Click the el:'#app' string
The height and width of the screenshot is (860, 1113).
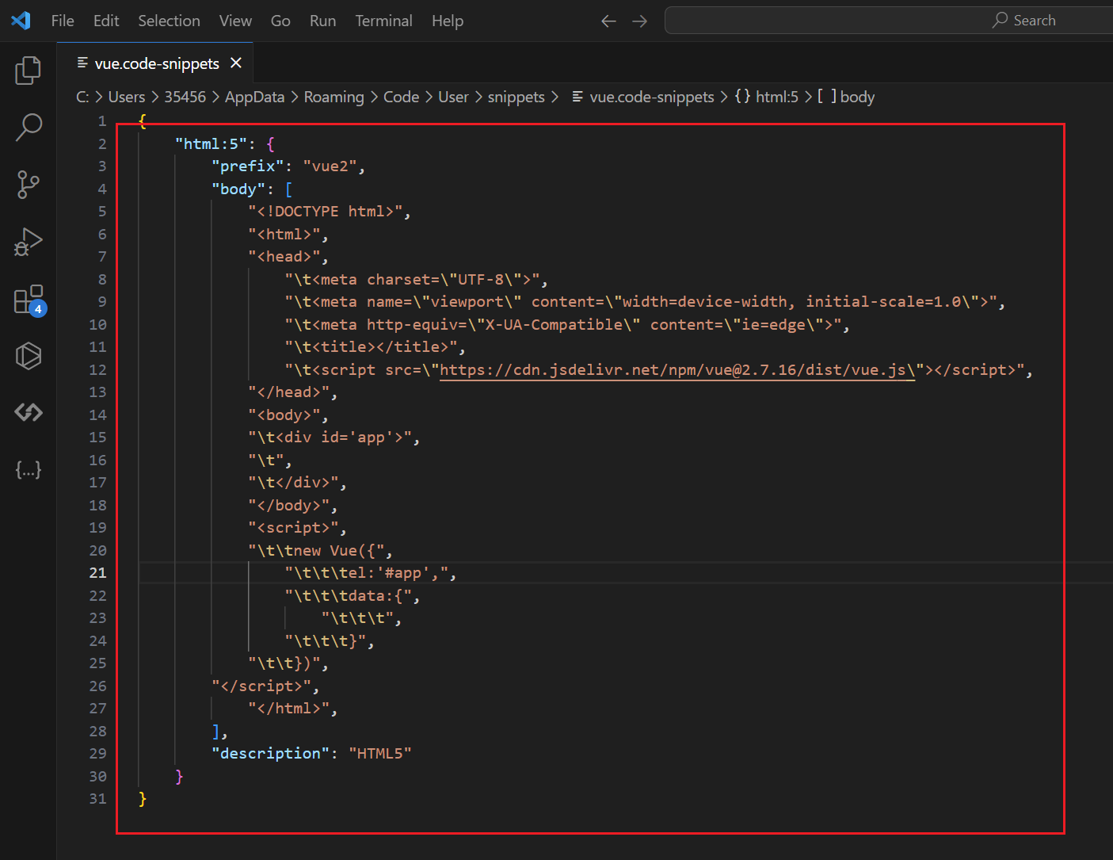point(366,572)
